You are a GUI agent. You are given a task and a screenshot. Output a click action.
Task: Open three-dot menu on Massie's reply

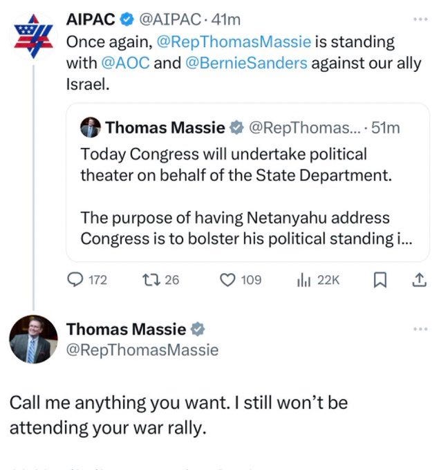pyautogui.click(x=420, y=329)
